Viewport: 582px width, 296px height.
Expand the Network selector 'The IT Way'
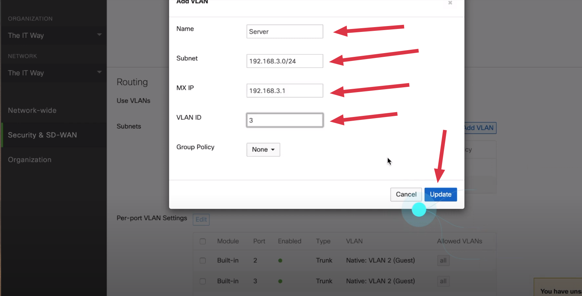54,73
